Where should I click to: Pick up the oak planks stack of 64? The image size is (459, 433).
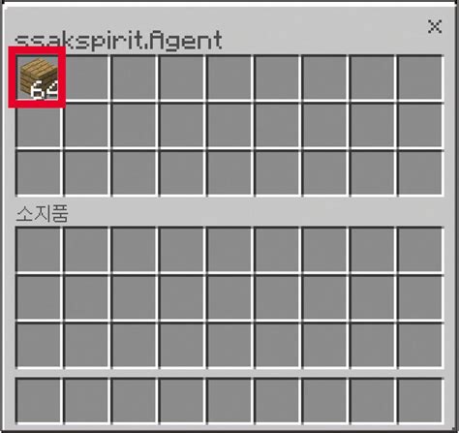coord(38,78)
